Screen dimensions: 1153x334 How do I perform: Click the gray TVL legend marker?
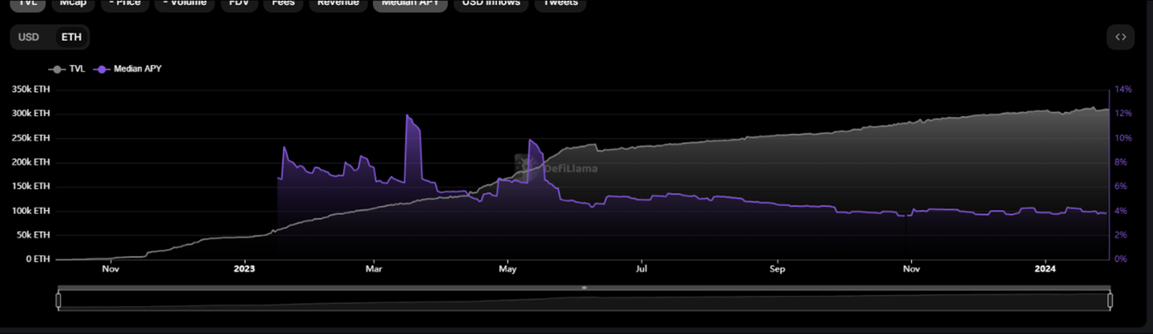tap(56, 69)
